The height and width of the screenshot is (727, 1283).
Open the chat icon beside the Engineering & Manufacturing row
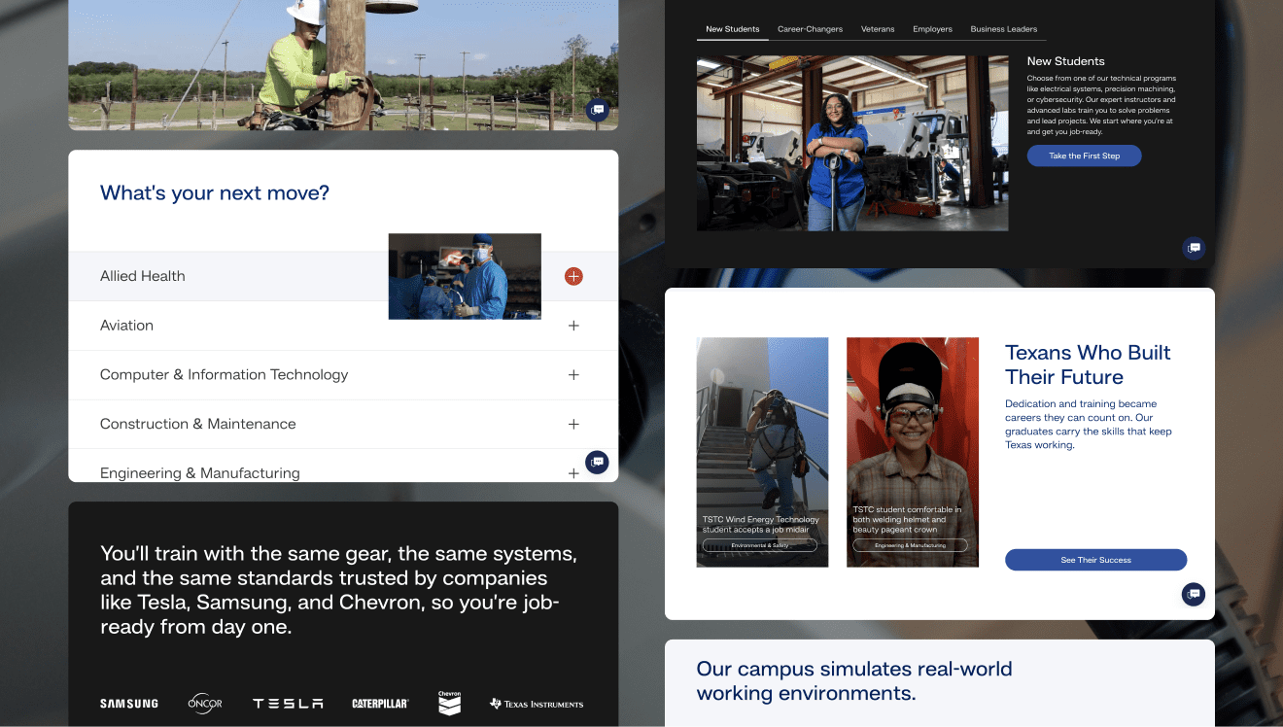[597, 462]
